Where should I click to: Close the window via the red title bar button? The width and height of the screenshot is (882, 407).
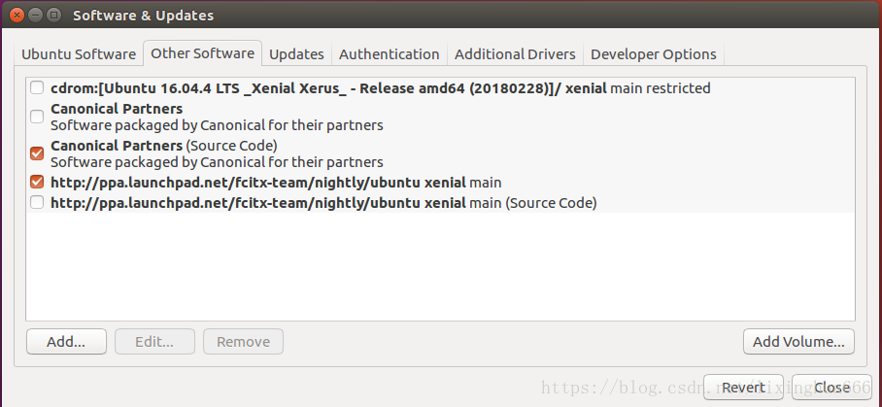(x=17, y=16)
